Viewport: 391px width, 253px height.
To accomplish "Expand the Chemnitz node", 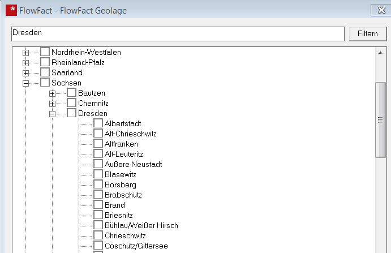I will tap(52, 104).
